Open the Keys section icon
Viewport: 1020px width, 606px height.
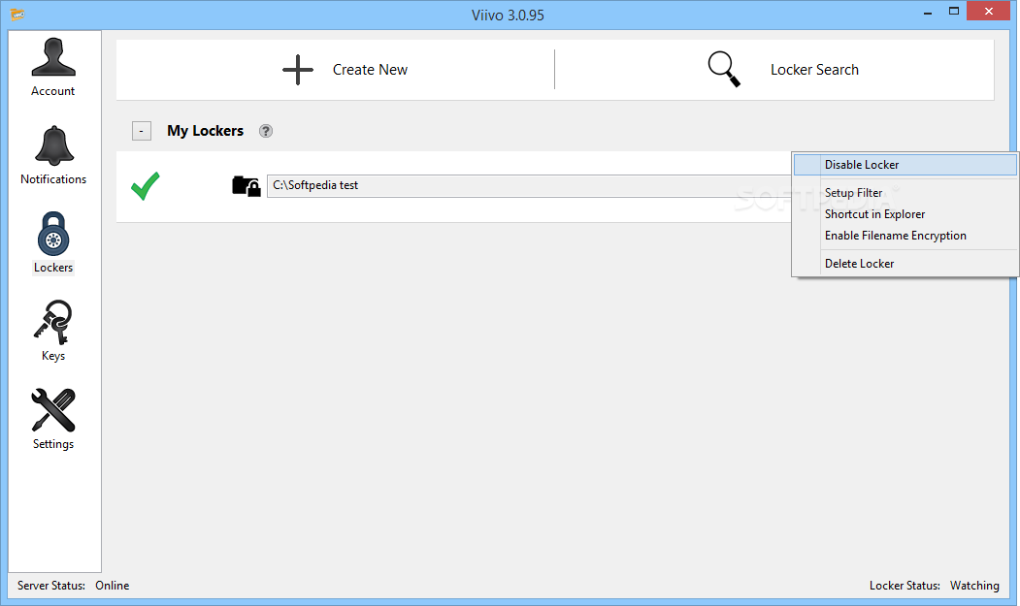[x=52, y=322]
